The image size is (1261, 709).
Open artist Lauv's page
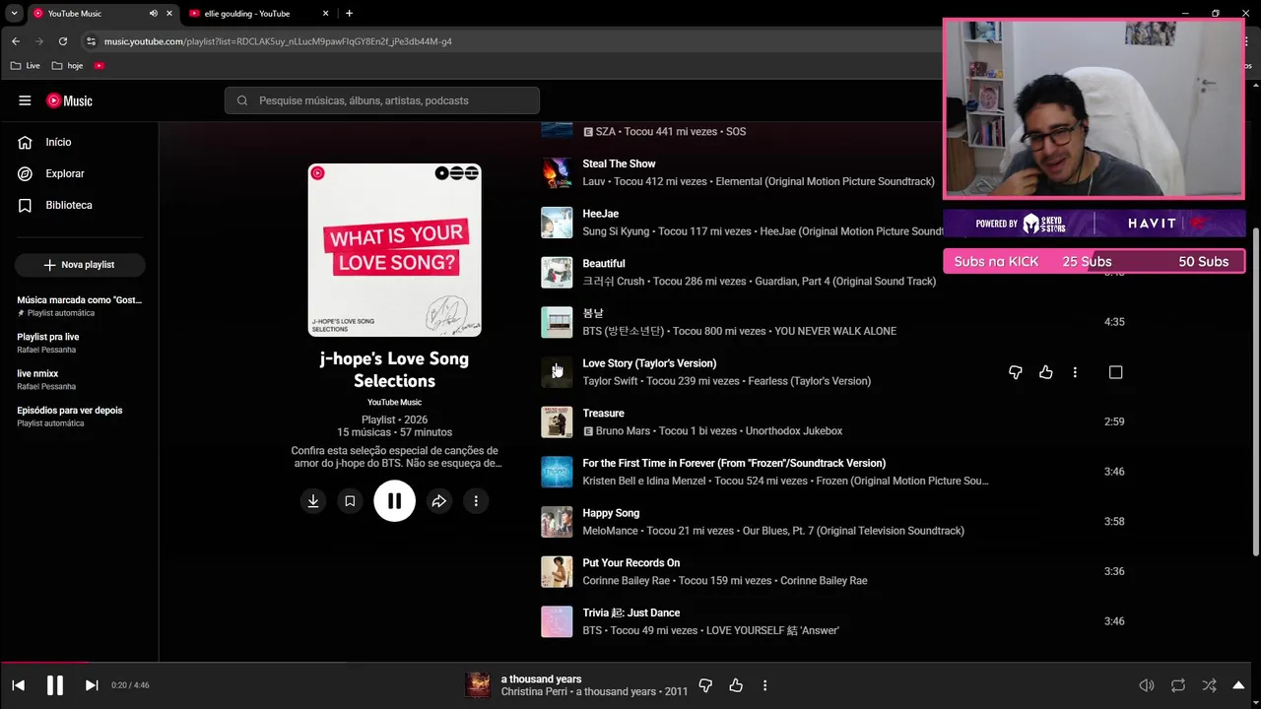593,181
